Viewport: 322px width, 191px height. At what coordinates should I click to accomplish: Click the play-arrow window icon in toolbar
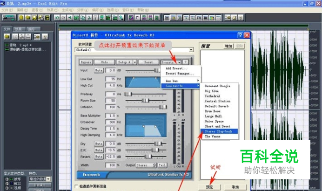(186, 18)
